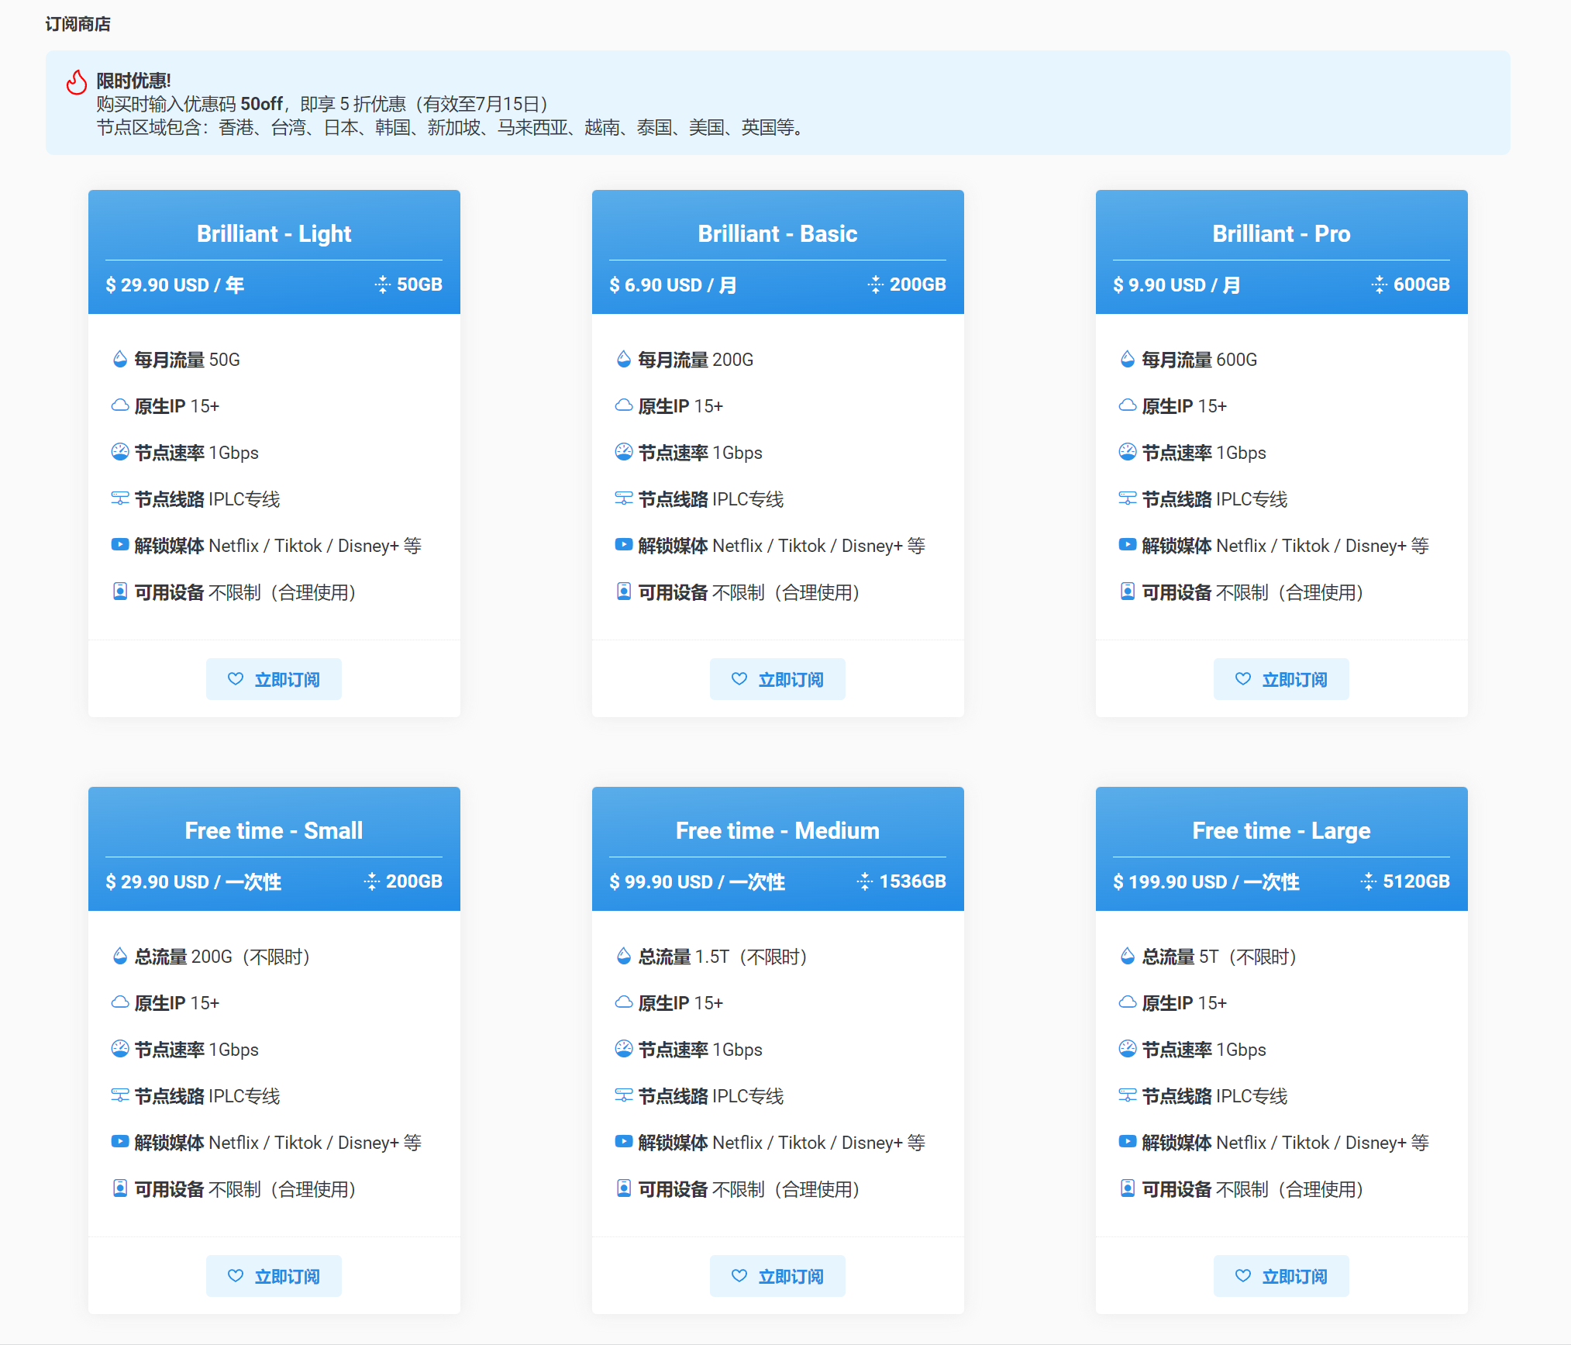Click the water drop icon in Brilliant - Basic
Image resolution: width=1571 pixels, height=1345 pixels.
pyautogui.click(x=623, y=359)
